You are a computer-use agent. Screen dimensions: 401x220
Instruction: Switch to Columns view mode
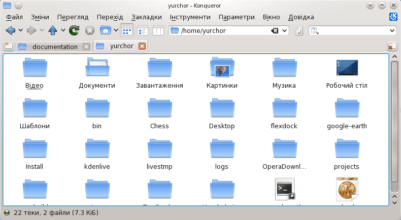(158, 30)
